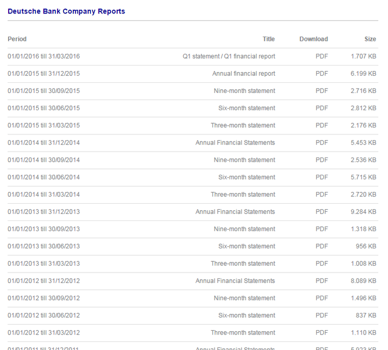
Task: Download the 2014 Nine-month statement PDF
Action: click(x=322, y=160)
